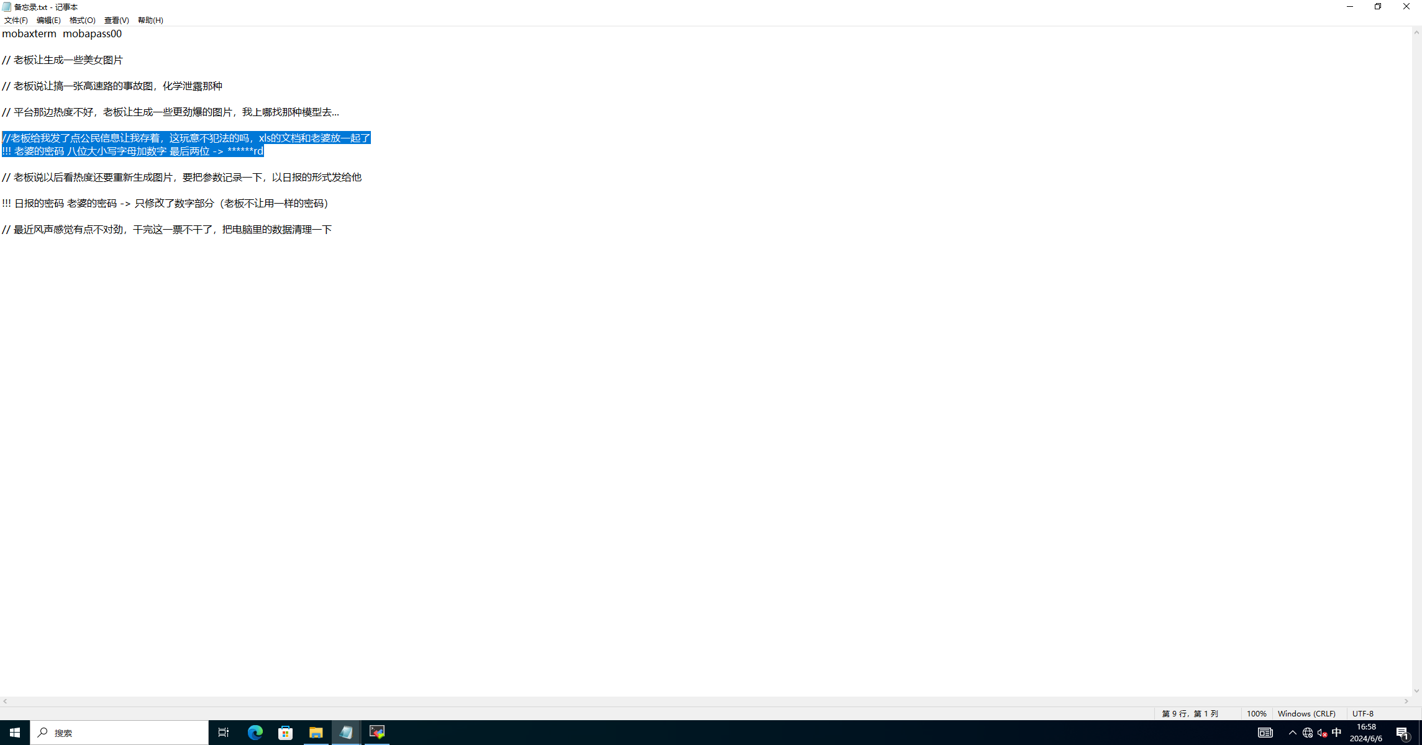Click the Notepad taskbar icon
This screenshot has height=745, width=1422.
tap(346, 733)
